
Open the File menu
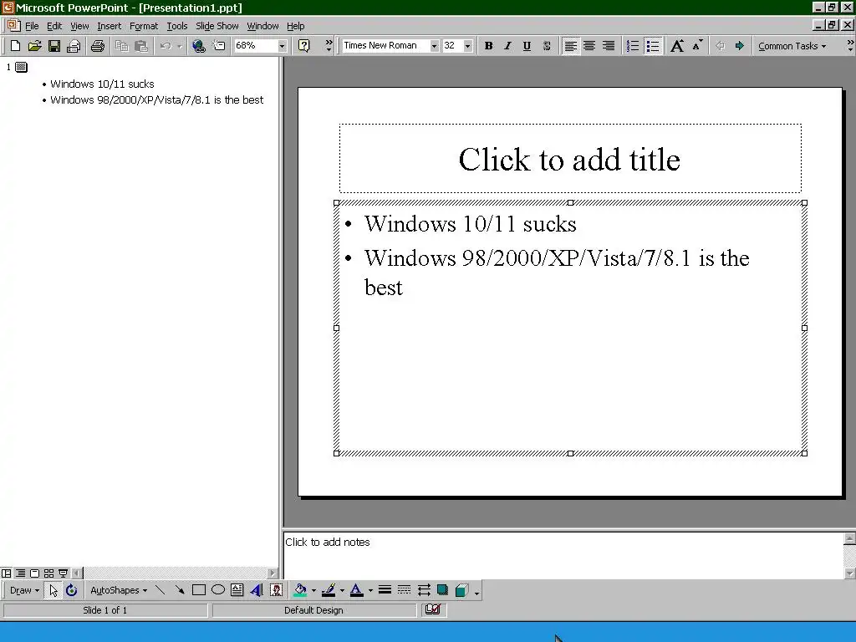32,26
